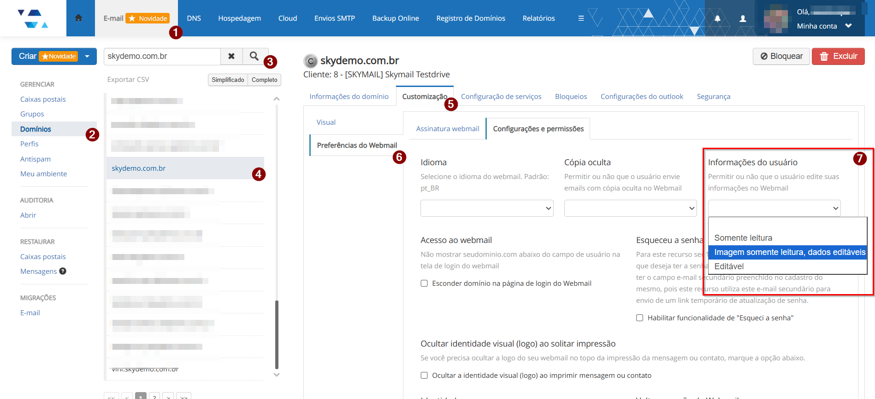Run the domain search with magnifier

click(x=254, y=56)
